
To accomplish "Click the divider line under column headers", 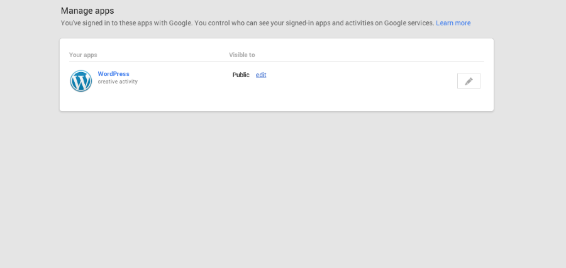I will click(277, 62).
